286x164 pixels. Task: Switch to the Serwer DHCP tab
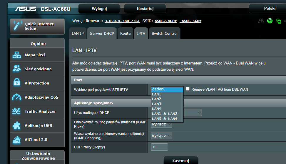coord(102,34)
